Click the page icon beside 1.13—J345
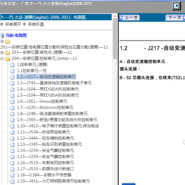 [12, 145]
